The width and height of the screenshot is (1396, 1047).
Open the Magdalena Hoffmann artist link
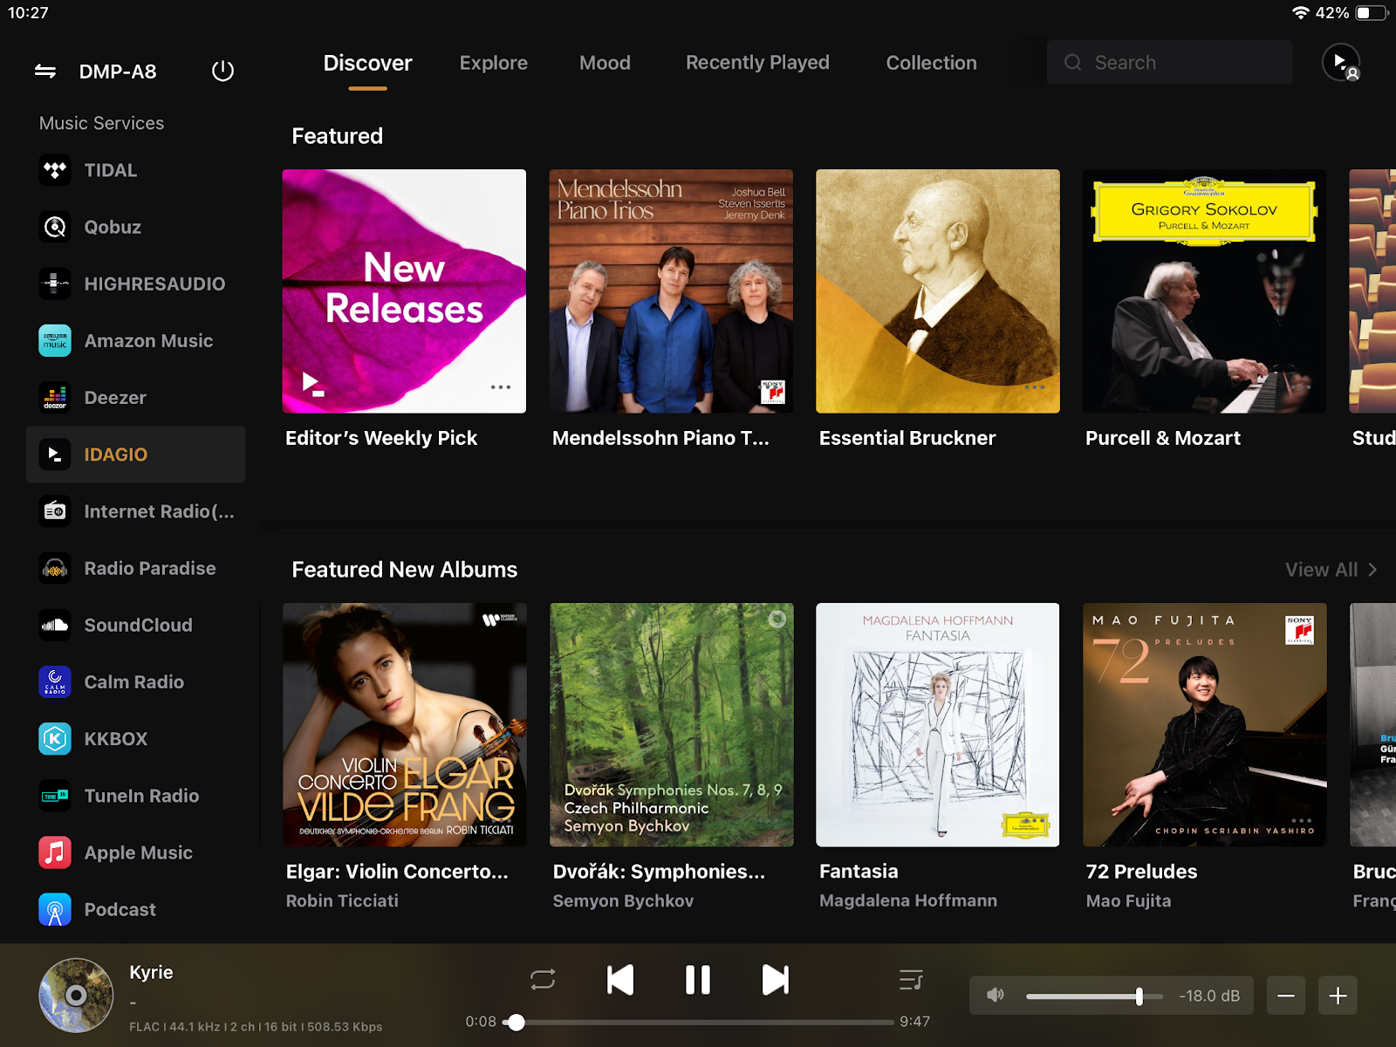click(907, 900)
